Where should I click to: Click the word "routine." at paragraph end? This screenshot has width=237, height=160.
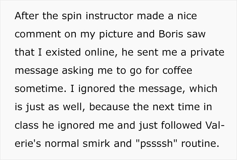click(200, 143)
